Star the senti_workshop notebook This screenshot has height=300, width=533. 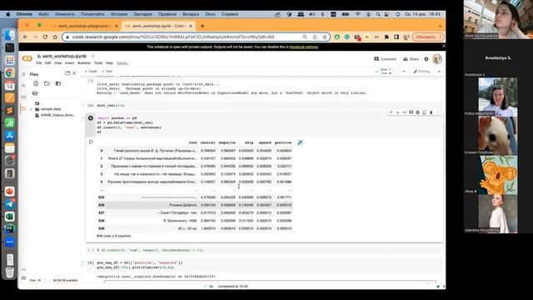92,56
